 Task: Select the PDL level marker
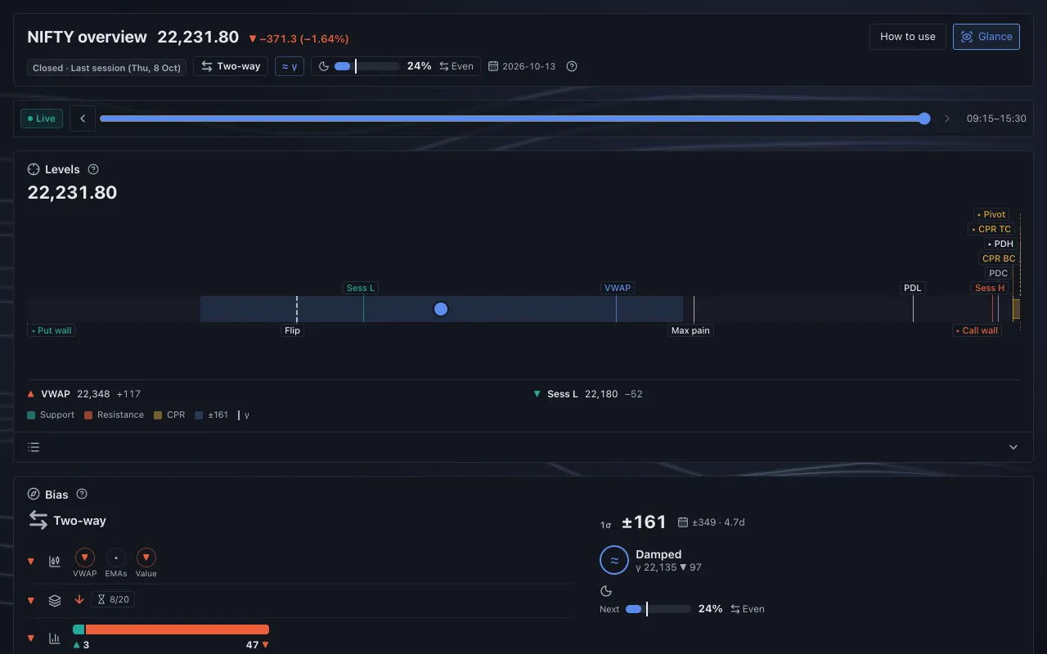coord(912,288)
